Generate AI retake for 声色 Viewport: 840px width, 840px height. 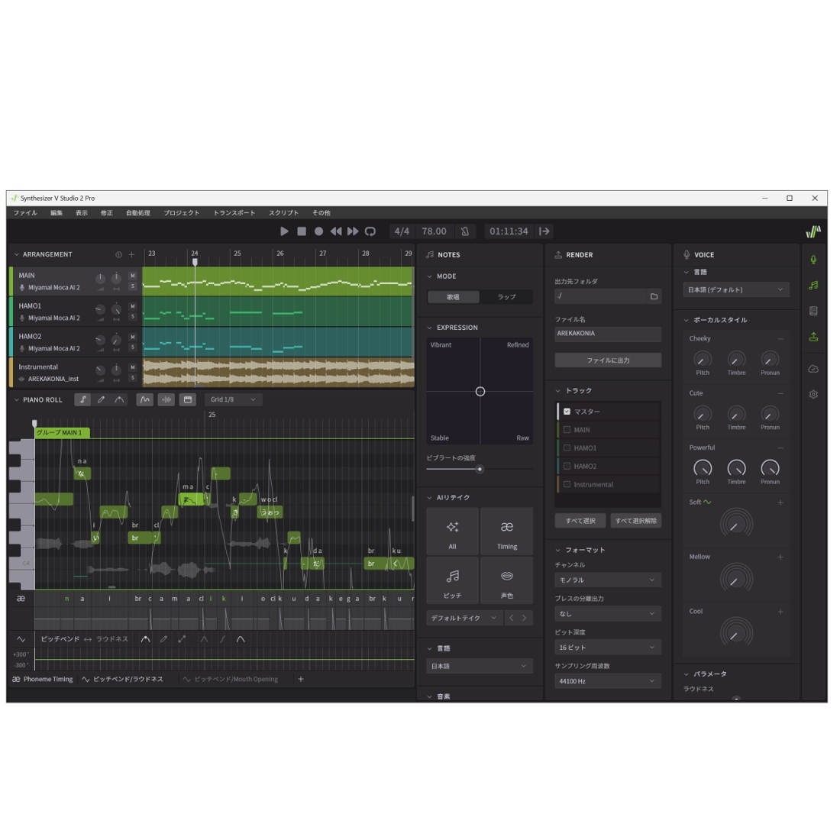(507, 580)
